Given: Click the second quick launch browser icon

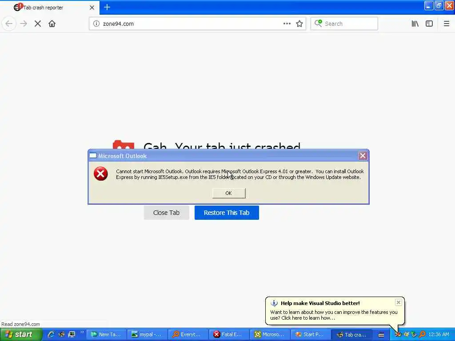Looking at the screenshot, I should pyautogui.click(x=61, y=334).
